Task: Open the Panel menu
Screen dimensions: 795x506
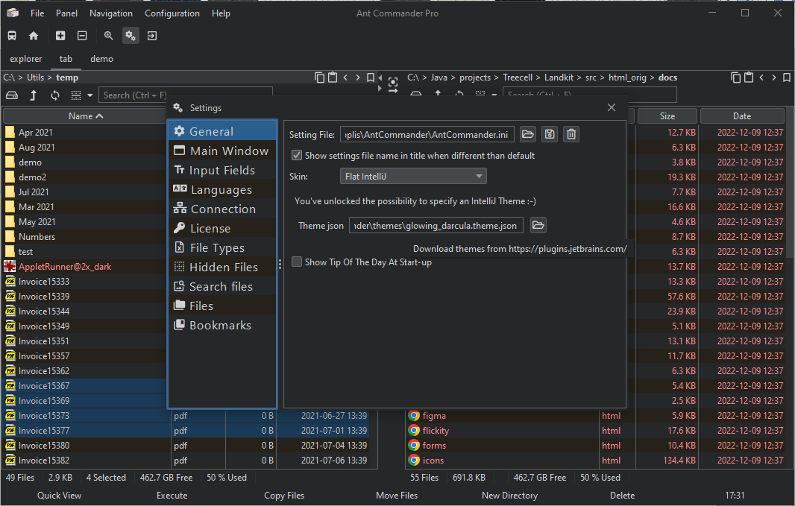Action: [x=66, y=13]
